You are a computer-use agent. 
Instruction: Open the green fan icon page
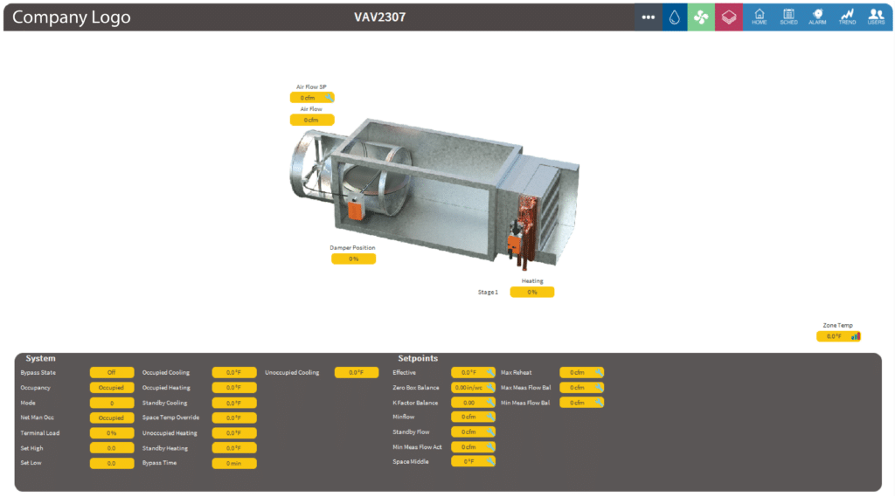[701, 17]
